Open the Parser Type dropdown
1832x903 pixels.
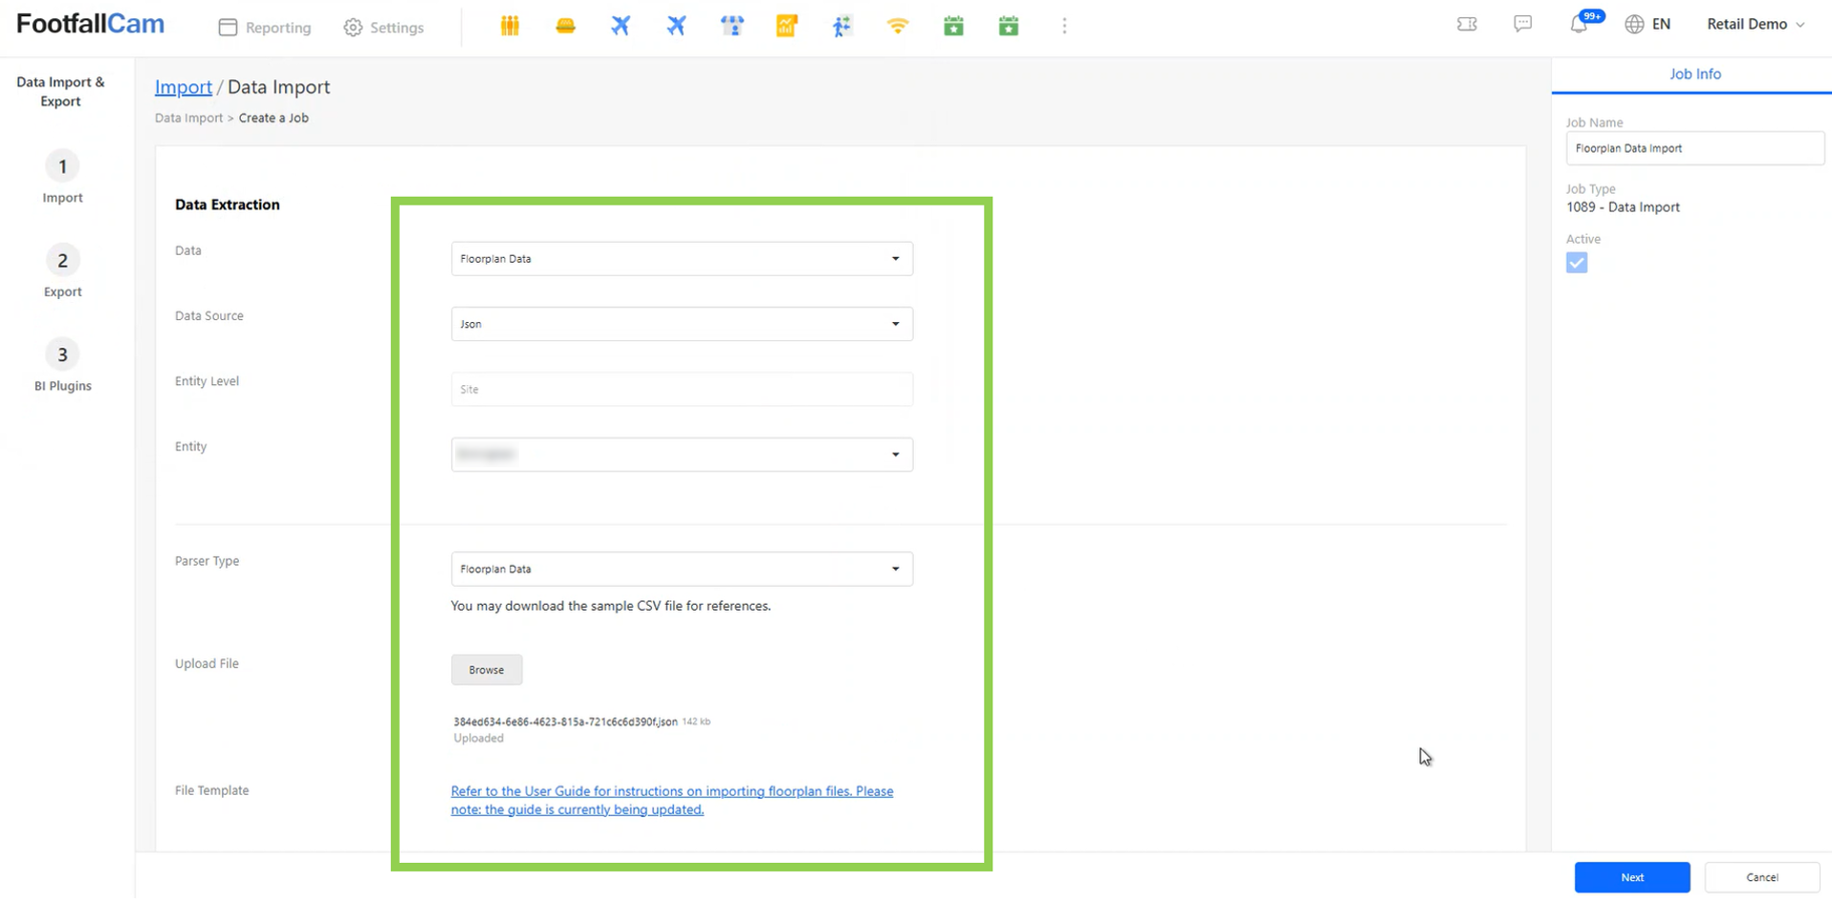[682, 569]
